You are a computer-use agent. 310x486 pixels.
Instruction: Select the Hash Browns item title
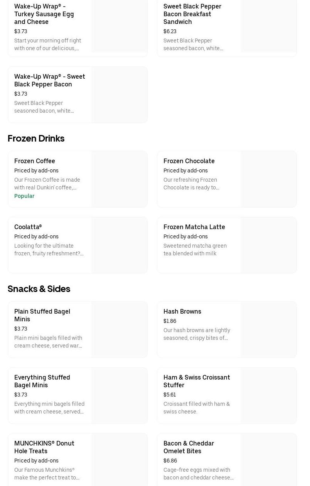click(182, 311)
